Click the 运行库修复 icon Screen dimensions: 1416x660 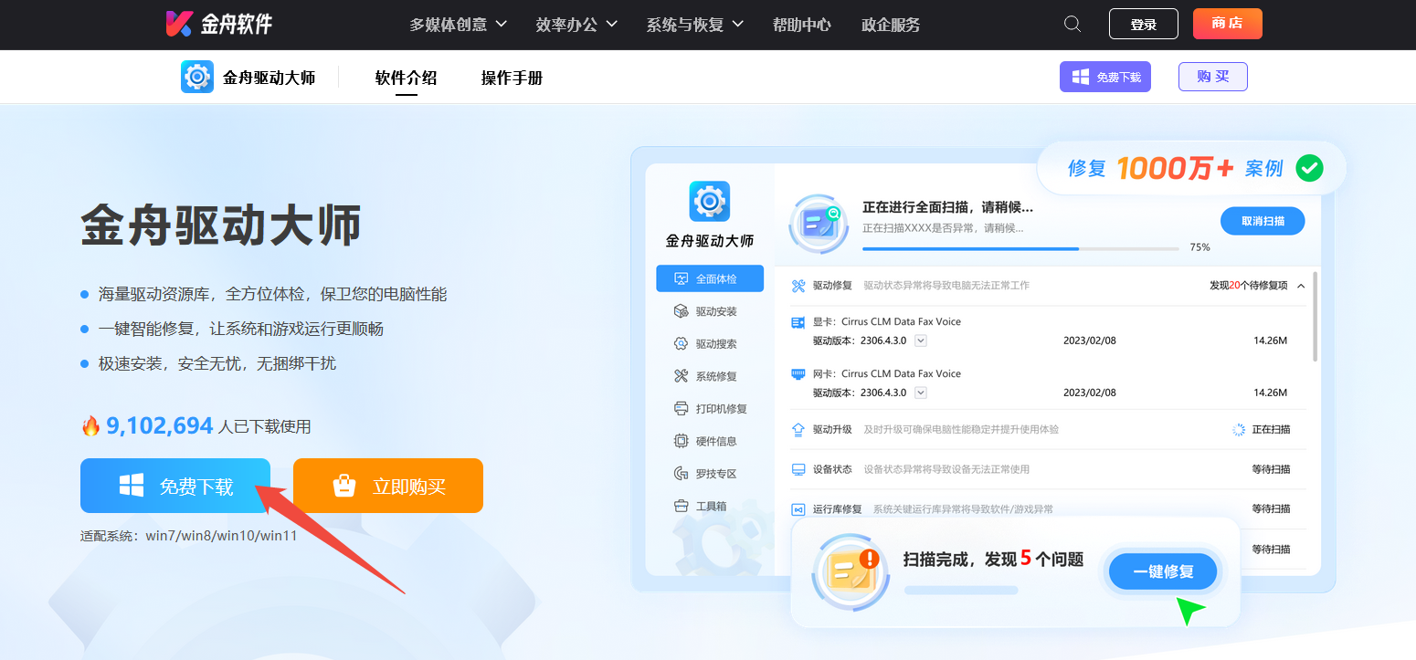point(798,509)
